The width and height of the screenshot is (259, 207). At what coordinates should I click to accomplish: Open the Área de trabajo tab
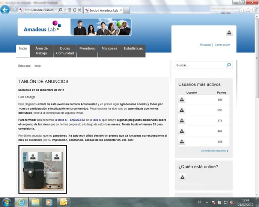click(42, 51)
